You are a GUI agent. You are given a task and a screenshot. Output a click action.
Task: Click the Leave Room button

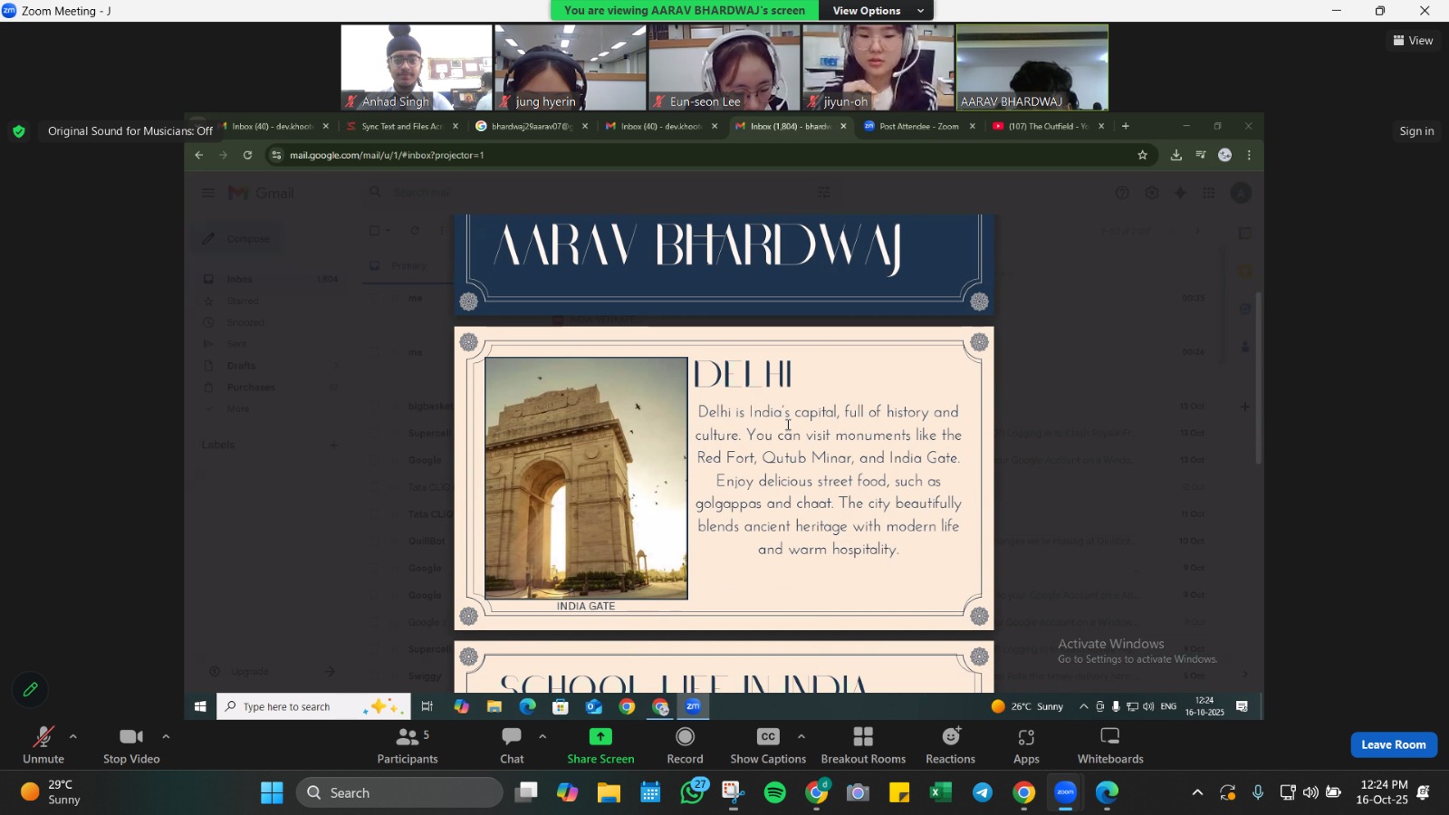1393,744
